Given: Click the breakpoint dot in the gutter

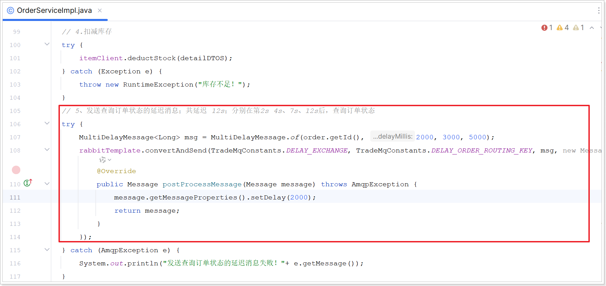Looking at the screenshot, I should (16, 170).
